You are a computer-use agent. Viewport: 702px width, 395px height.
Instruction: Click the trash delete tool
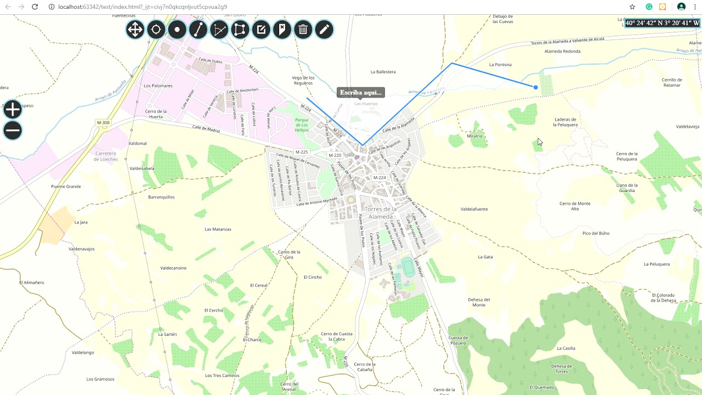click(303, 29)
